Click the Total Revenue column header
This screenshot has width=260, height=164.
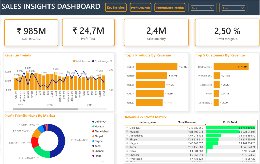click(187, 122)
